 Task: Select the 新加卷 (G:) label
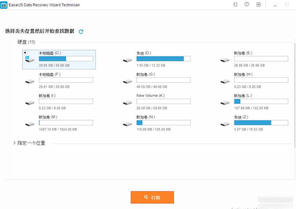[146, 74]
